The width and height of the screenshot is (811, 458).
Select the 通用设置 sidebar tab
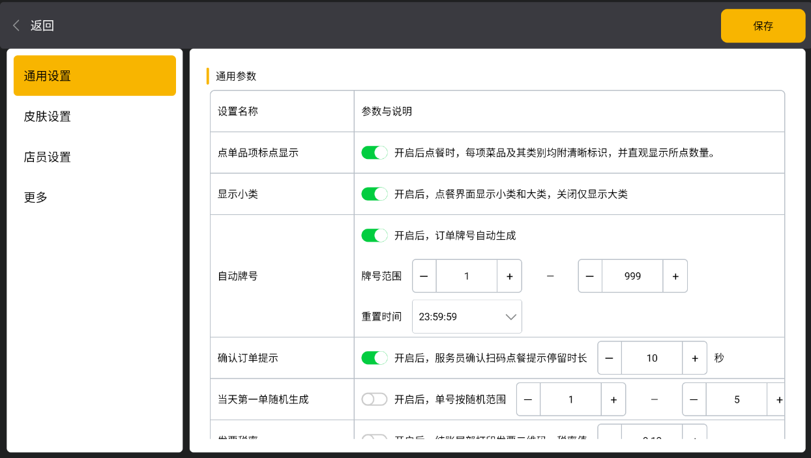click(95, 76)
